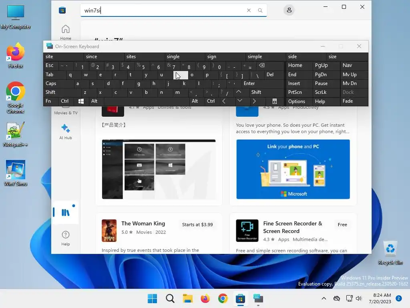This screenshot has width=410, height=308.
Task: Select the Recycle Bin desktop icon
Action: (x=390, y=253)
